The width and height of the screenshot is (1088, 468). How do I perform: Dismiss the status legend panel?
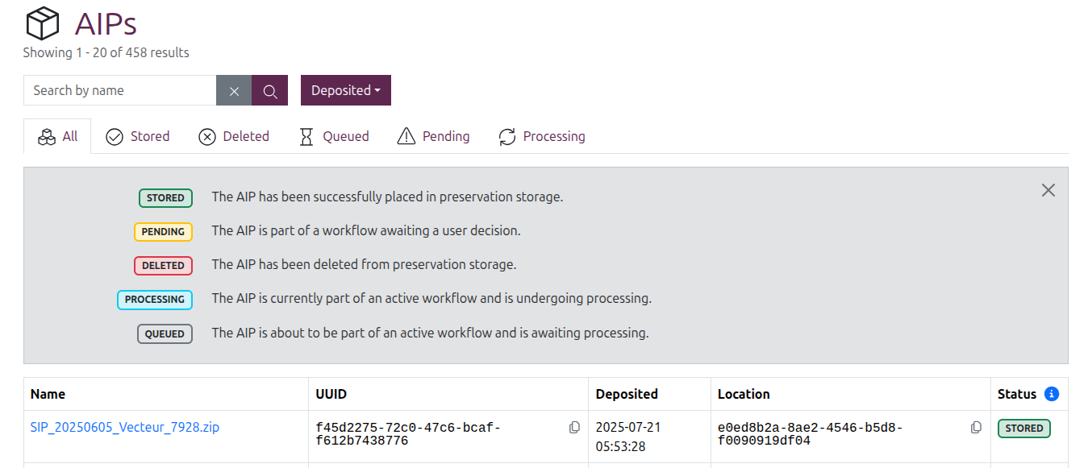pyautogui.click(x=1048, y=190)
